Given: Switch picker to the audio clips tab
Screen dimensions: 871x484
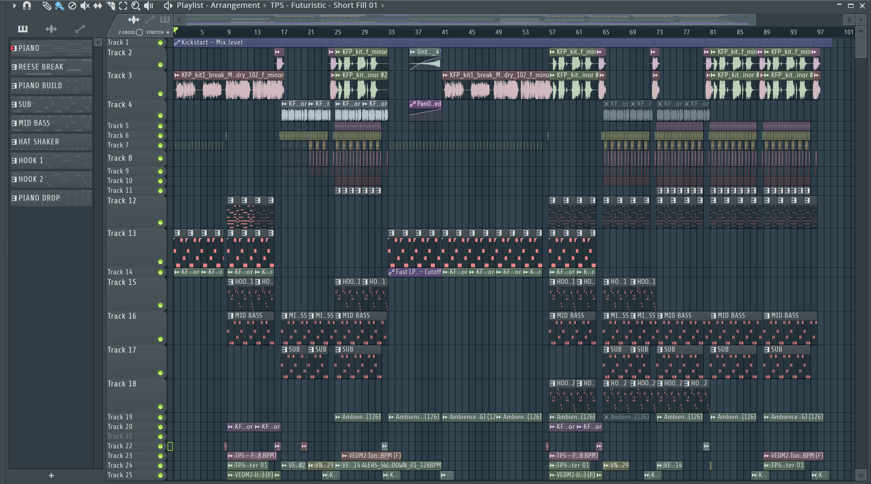Looking at the screenshot, I should pyautogui.click(x=51, y=29).
